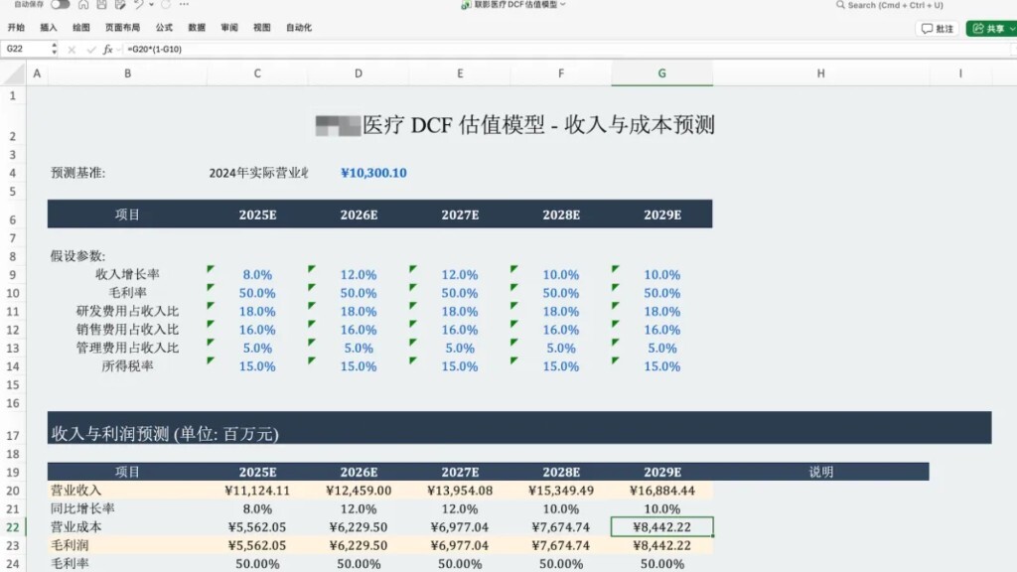Screen dimensions: 1017x572
Task: Click the Save icon in quick access toolbar
Action: 101,5
